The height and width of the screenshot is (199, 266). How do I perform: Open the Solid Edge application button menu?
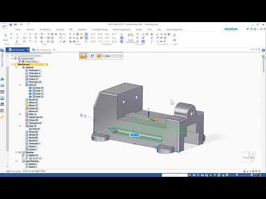coord(4,26)
